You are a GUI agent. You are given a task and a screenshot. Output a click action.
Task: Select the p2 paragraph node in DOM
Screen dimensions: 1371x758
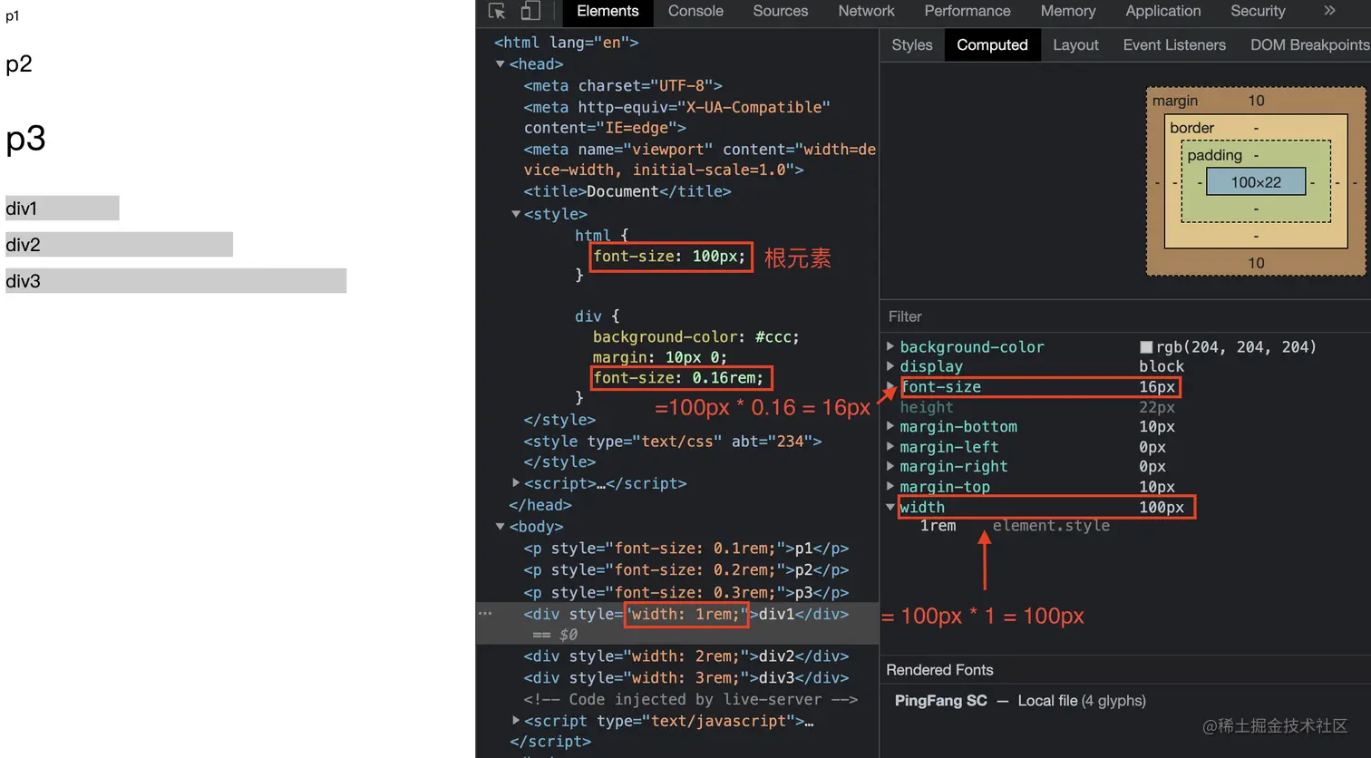click(x=686, y=570)
